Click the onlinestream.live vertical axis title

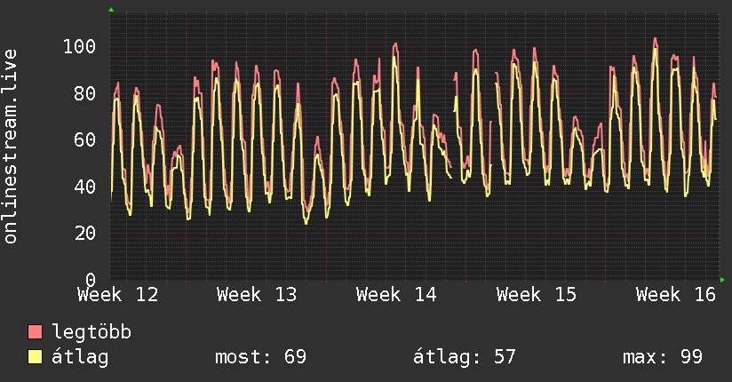click(10, 147)
